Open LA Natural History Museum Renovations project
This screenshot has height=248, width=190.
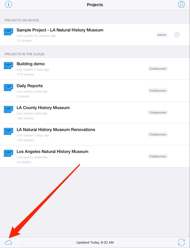click(x=95, y=134)
